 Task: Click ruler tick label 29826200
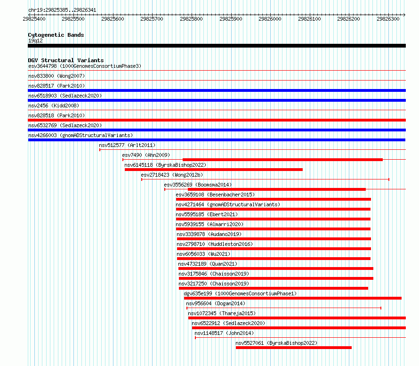click(348, 19)
